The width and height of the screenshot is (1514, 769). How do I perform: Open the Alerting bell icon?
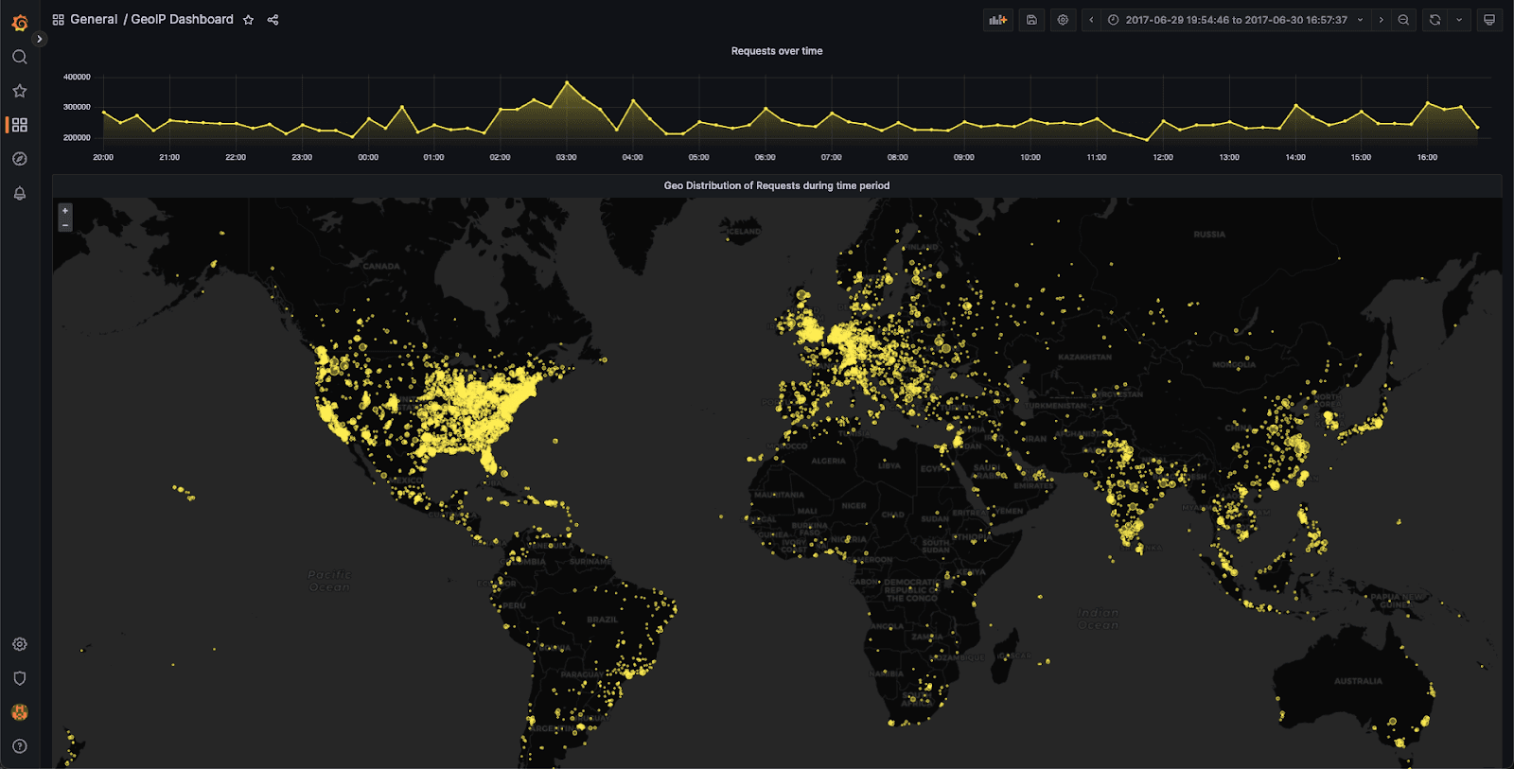[20, 193]
